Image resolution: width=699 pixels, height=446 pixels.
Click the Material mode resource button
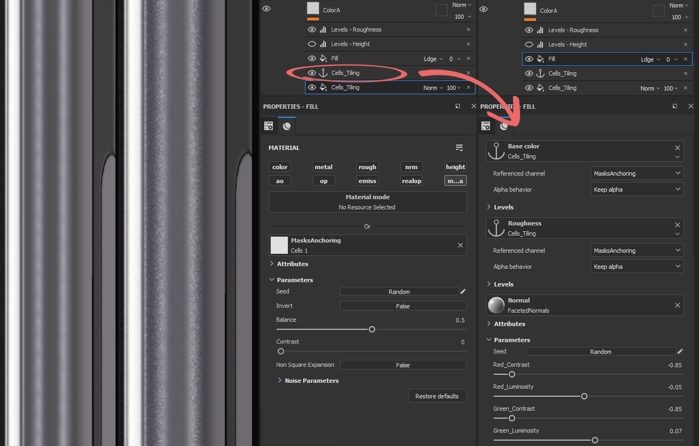368,202
